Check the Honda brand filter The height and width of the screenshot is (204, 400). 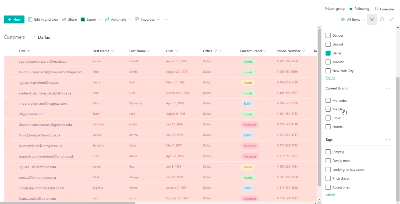click(x=328, y=127)
